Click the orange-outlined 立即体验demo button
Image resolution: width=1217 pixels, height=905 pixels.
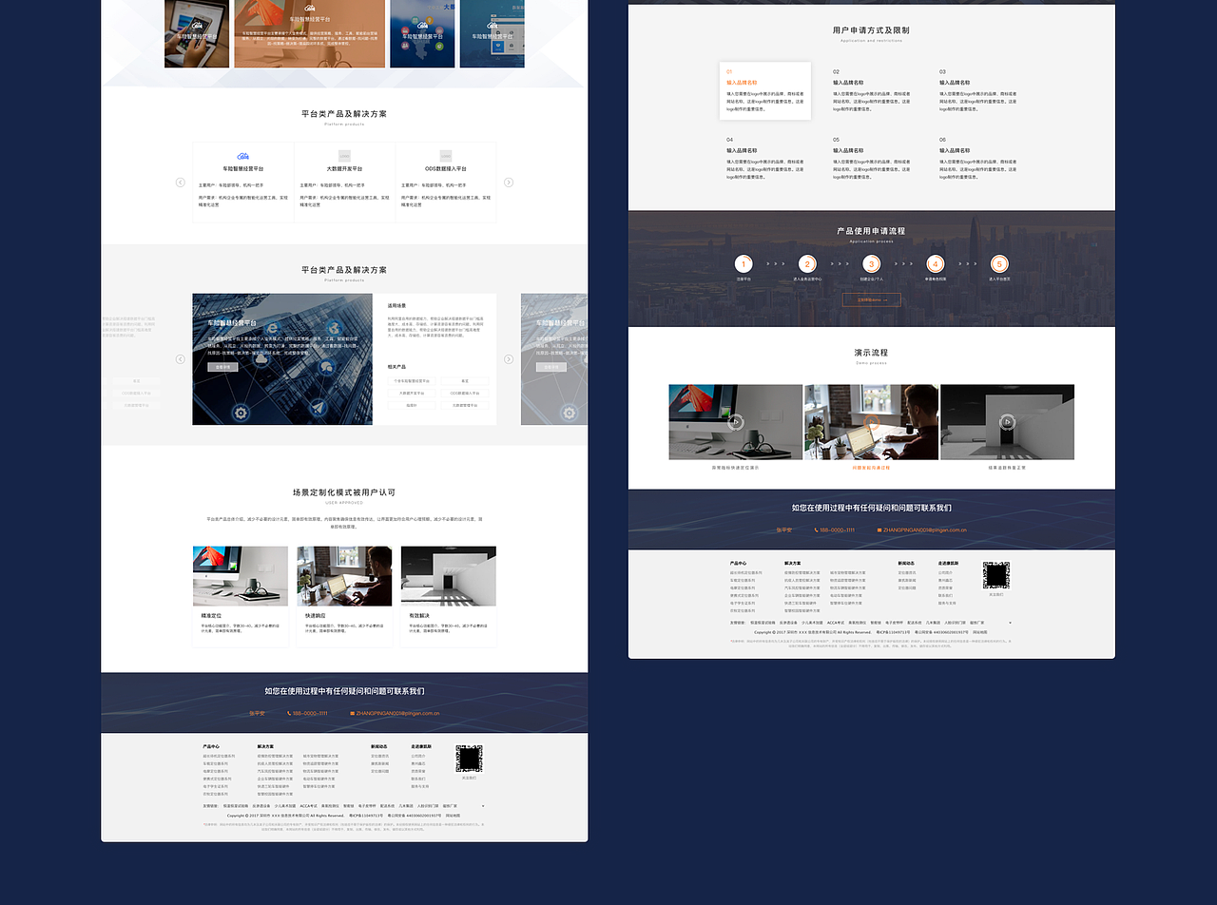tap(871, 299)
